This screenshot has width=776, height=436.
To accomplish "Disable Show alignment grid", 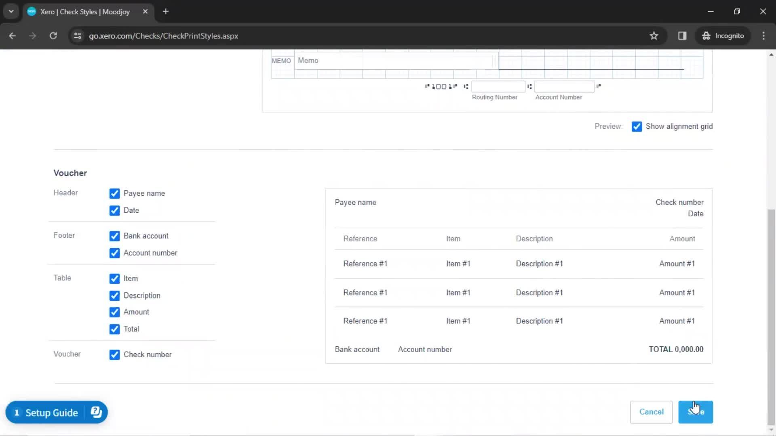I will (x=637, y=126).
